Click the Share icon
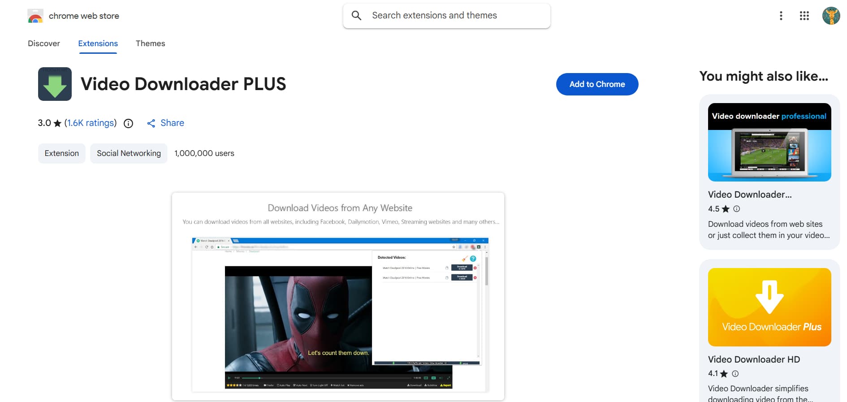The width and height of the screenshot is (847, 402). click(151, 123)
